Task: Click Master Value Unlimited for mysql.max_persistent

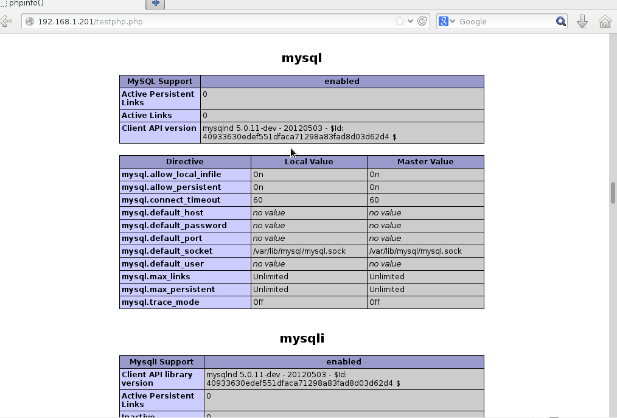Action: pyautogui.click(x=425, y=290)
